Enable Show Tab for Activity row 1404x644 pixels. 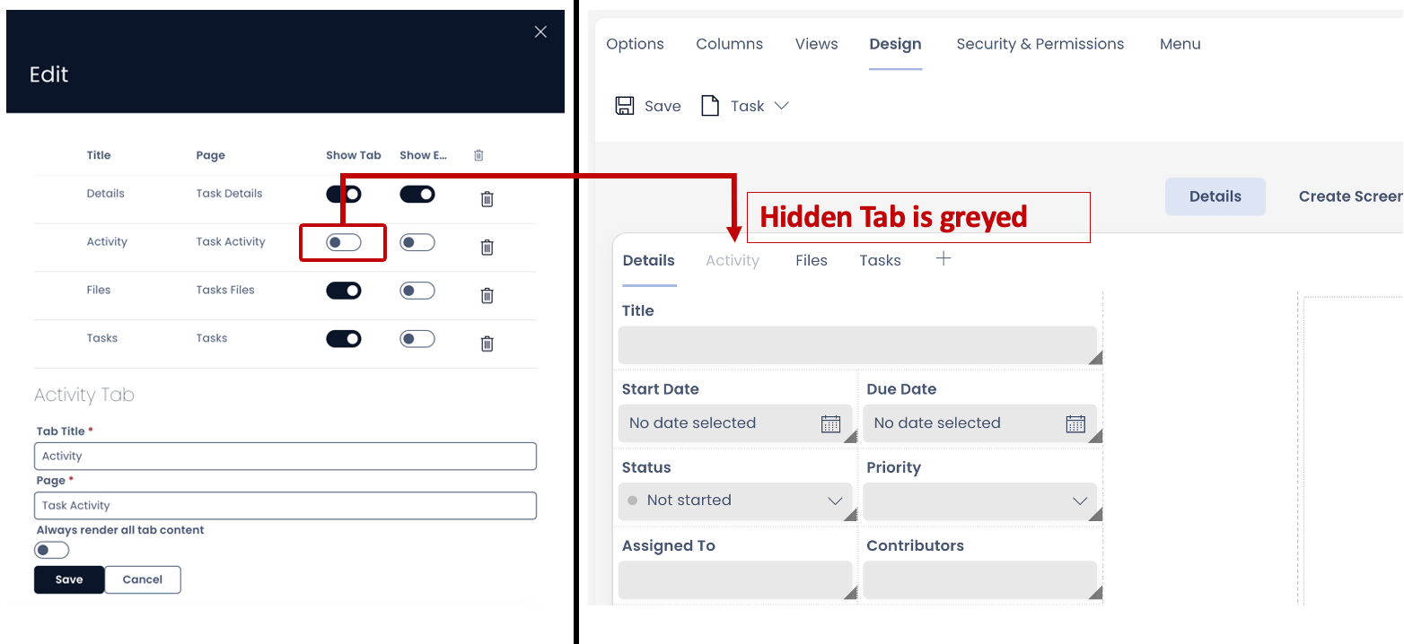344,242
